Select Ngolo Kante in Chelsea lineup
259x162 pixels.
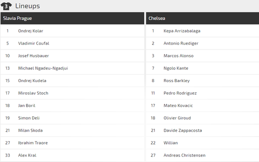point(176,68)
